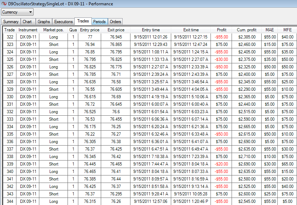Select entry time 9/15/2011 12:29:43
Viewport: 297px width, 205px height.
[151, 44]
